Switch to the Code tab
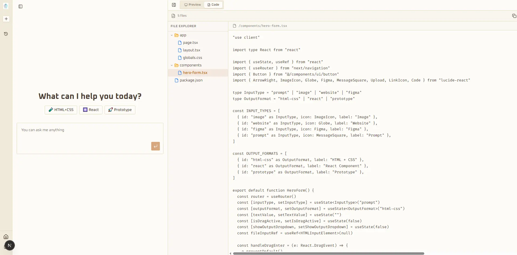517x255 pixels. (213, 5)
